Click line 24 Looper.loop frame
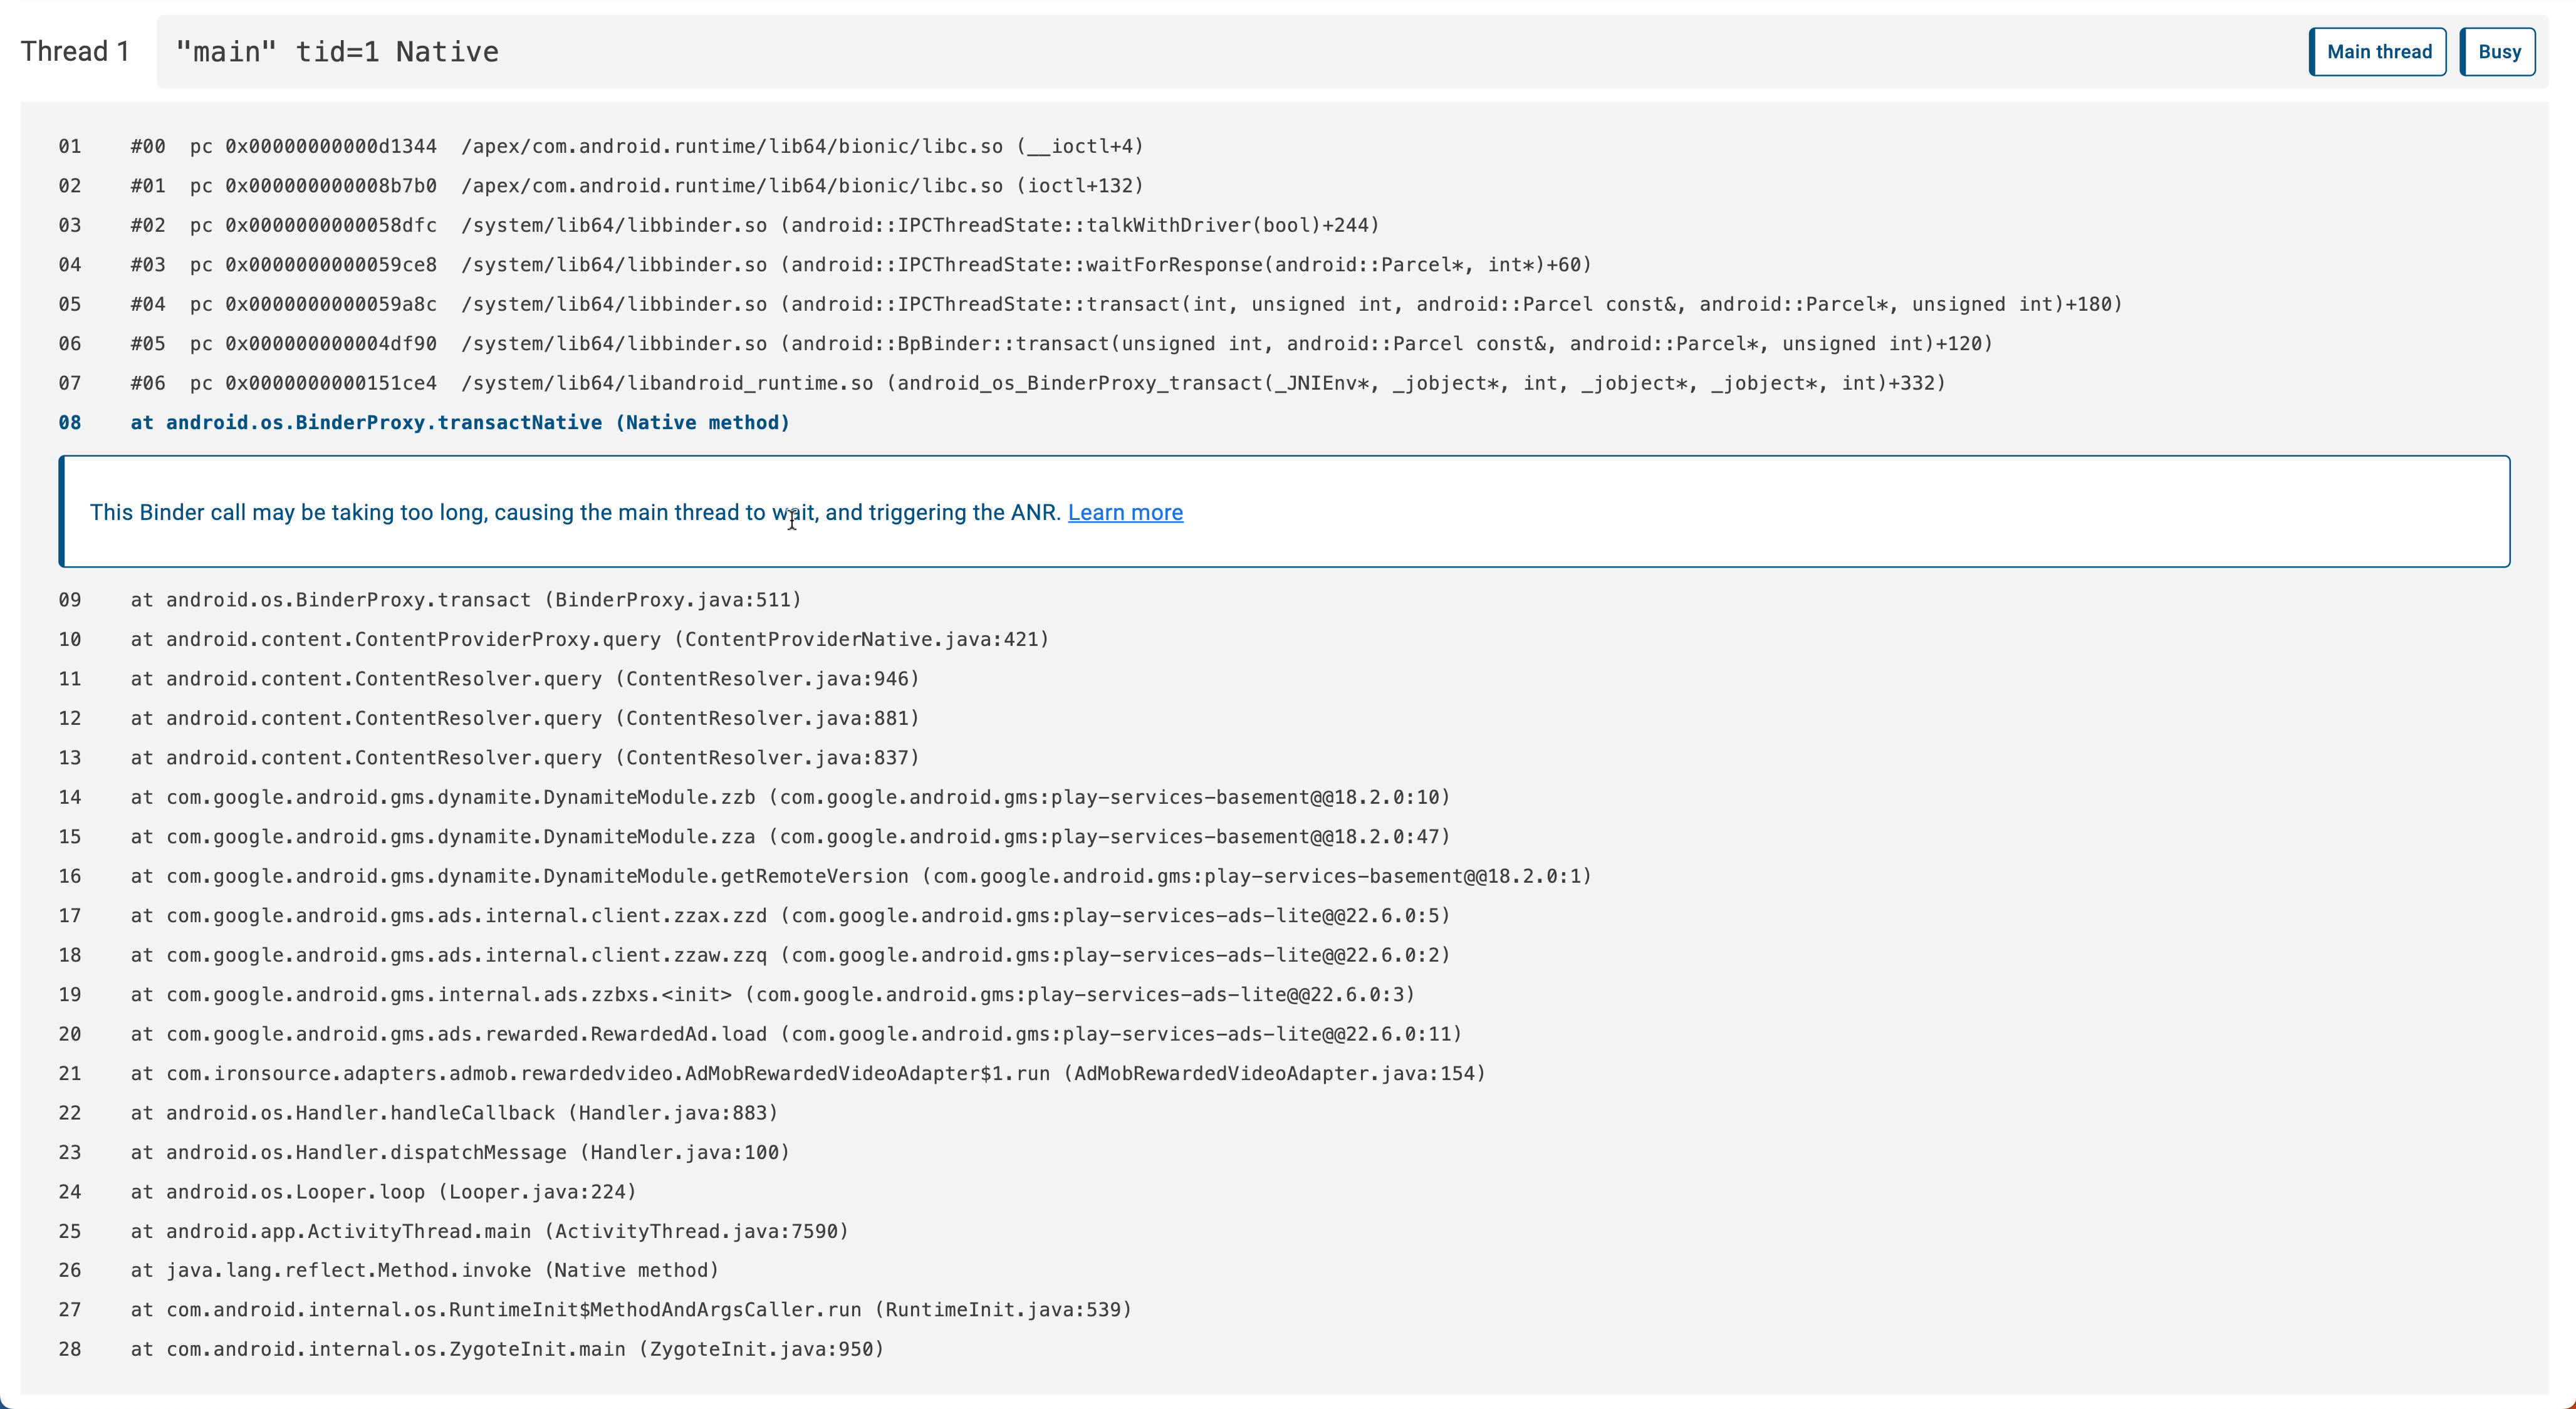This screenshot has width=2576, height=1409. [383, 1192]
